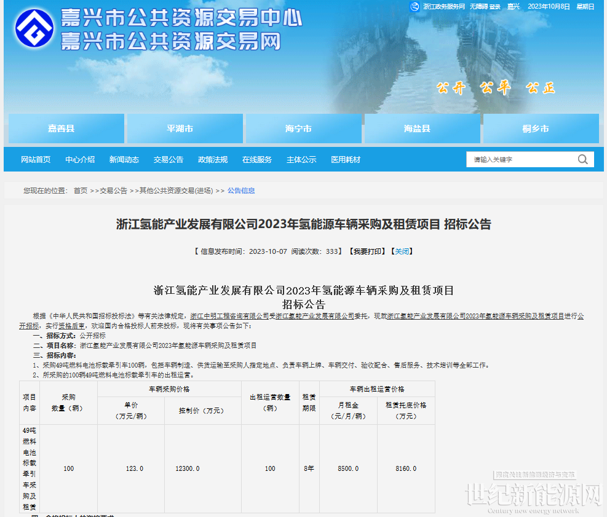Viewport: 607px width, 517px height.
Task: Click the search magnifier icon
Action: coord(582,159)
